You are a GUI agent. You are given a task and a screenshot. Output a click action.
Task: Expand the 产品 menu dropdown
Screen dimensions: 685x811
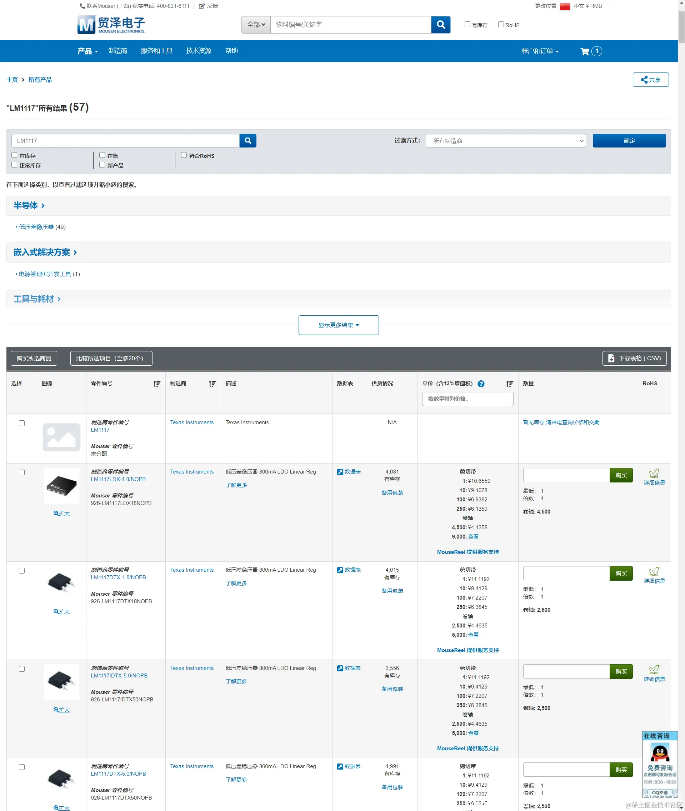point(88,51)
